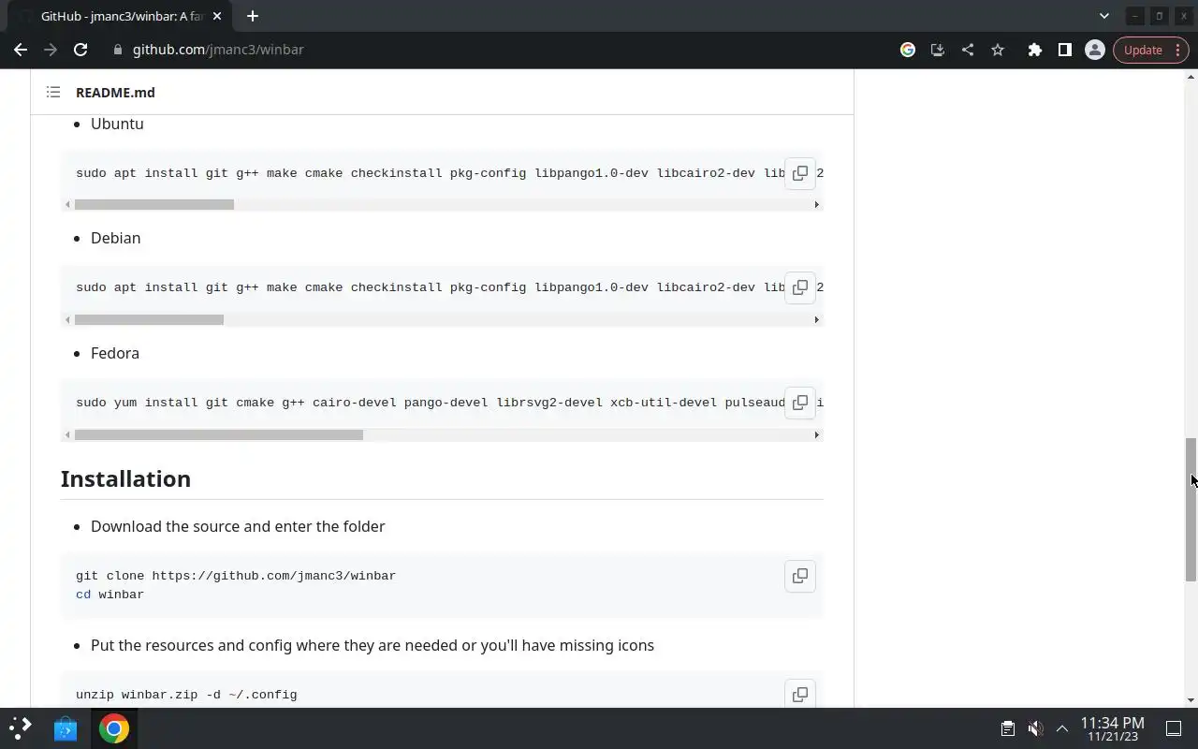Click the page scrollbar up arrow
Image resolution: width=1198 pixels, height=749 pixels.
pyautogui.click(x=1191, y=77)
